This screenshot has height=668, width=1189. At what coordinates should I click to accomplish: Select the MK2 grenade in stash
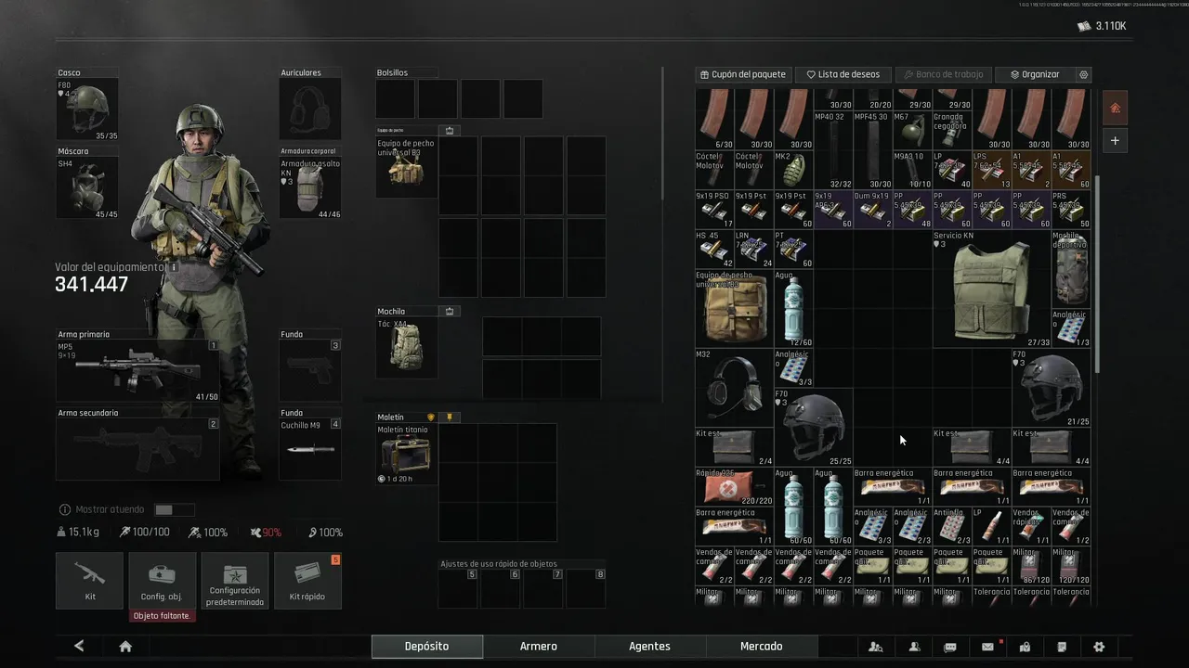click(x=793, y=170)
